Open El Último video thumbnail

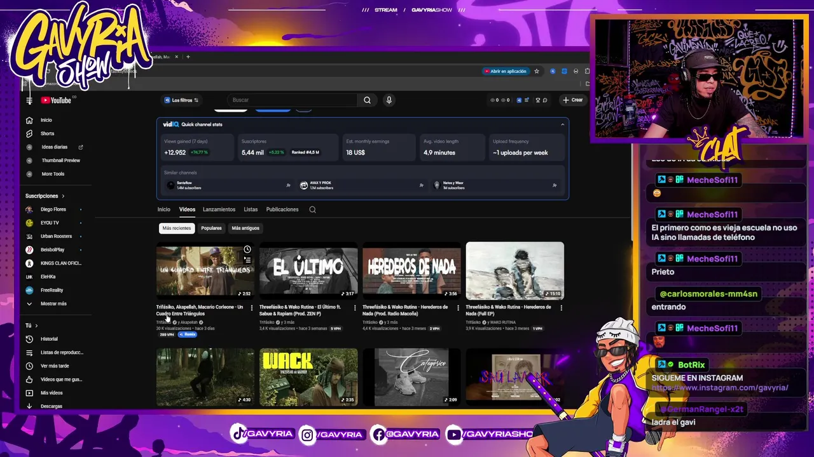tap(308, 270)
